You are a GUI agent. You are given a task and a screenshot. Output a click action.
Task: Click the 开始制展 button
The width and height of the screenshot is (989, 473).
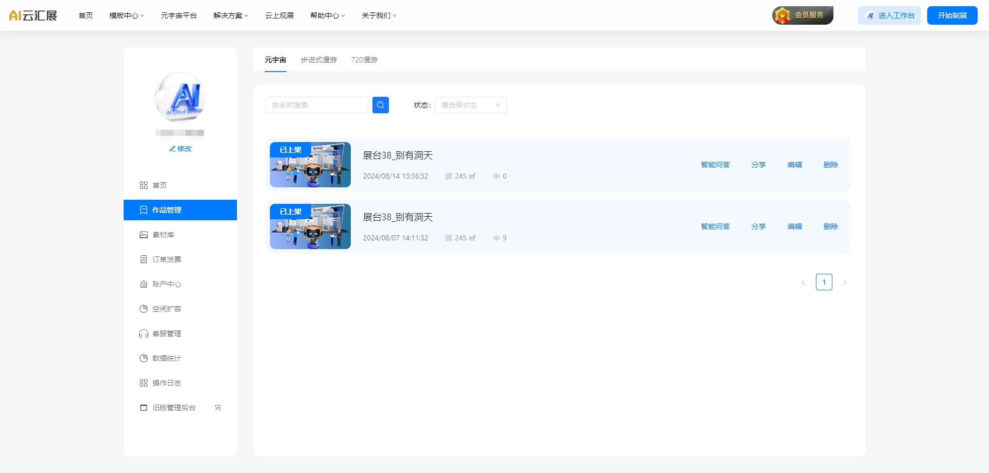952,15
